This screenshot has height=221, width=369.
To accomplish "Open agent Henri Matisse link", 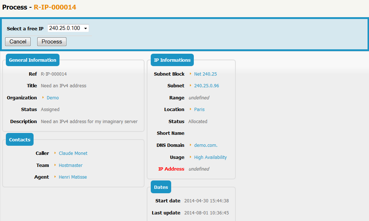I will (x=73, y=177).
